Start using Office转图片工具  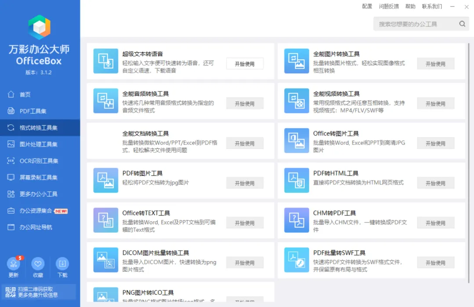[436, 143]
